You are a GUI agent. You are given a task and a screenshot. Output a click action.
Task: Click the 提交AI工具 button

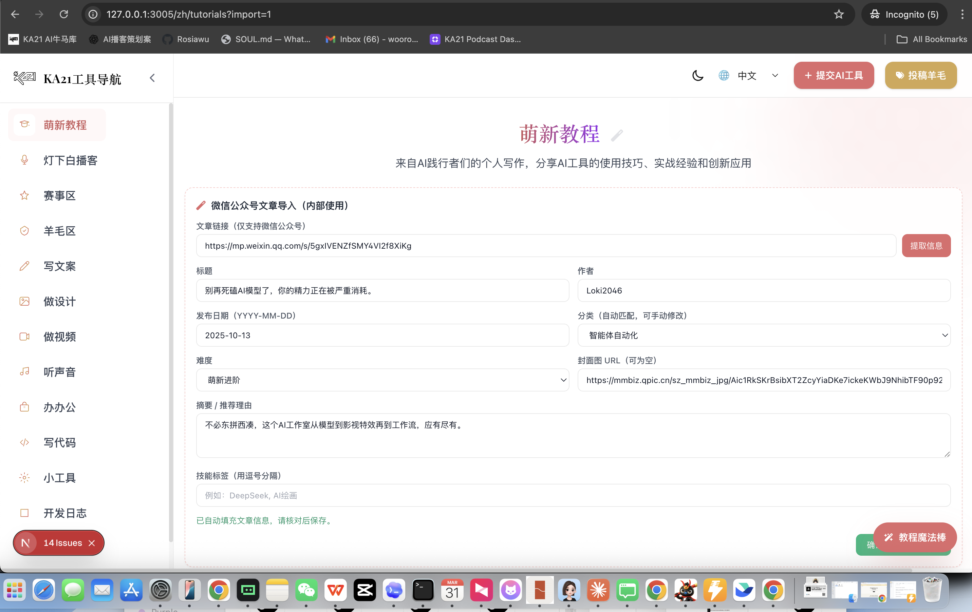point(834,75)
